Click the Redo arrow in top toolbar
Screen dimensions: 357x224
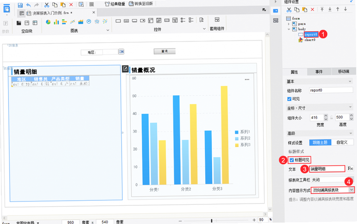37,5
